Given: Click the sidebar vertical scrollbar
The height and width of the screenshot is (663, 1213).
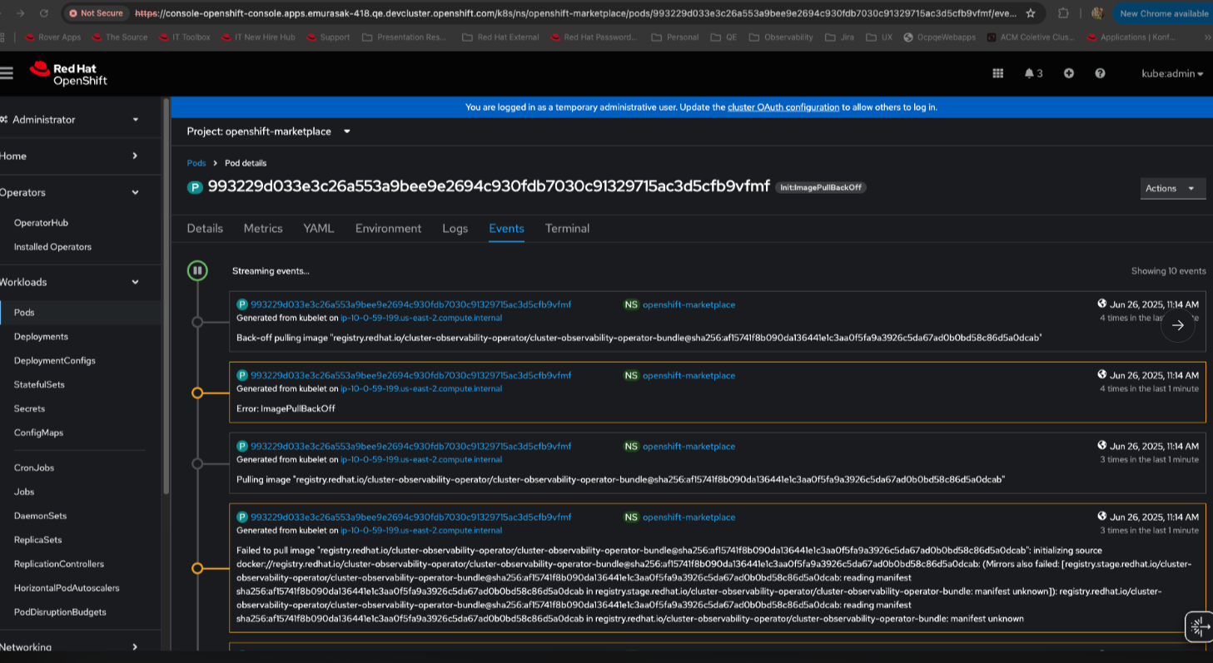Looking at the screenshot, I should (x=167, y=295).
